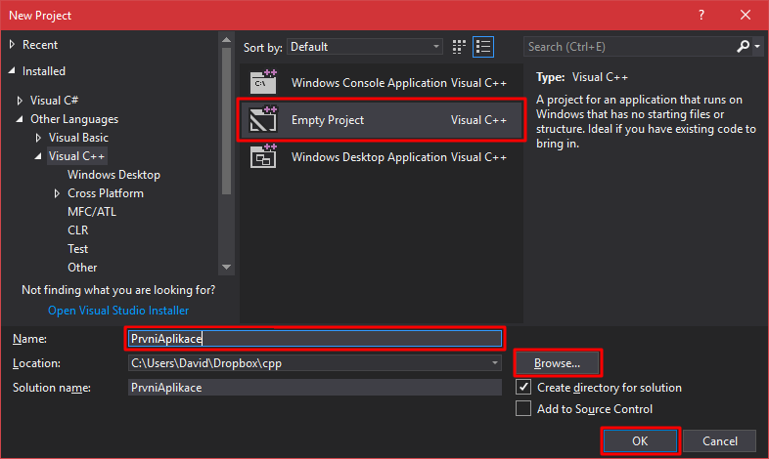Viewport: 769px width, 459px height.
Task: Select CLR category
Action: [x=78, y=230]
